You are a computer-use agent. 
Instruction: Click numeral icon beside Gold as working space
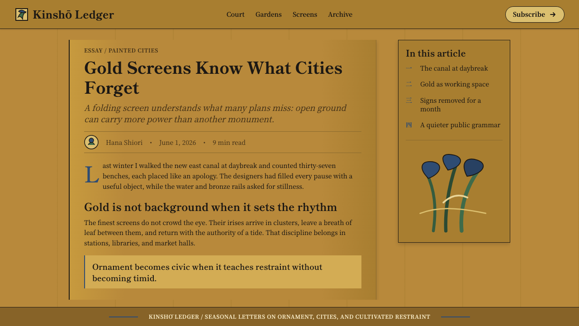click(409, 84)
